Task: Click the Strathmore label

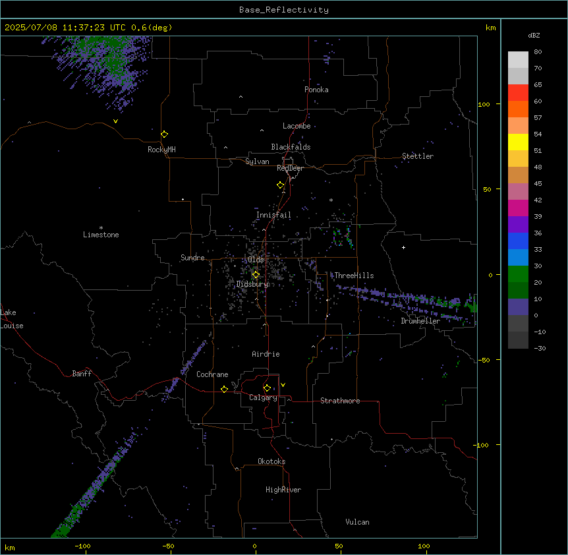Action: pos(340,401)
